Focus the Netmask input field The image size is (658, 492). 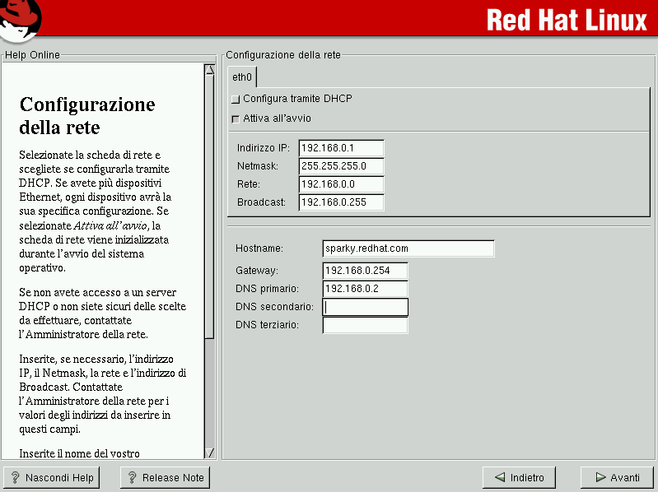click(341, 166)
